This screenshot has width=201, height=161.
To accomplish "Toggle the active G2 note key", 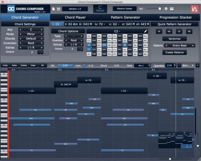I will (125, 45).
